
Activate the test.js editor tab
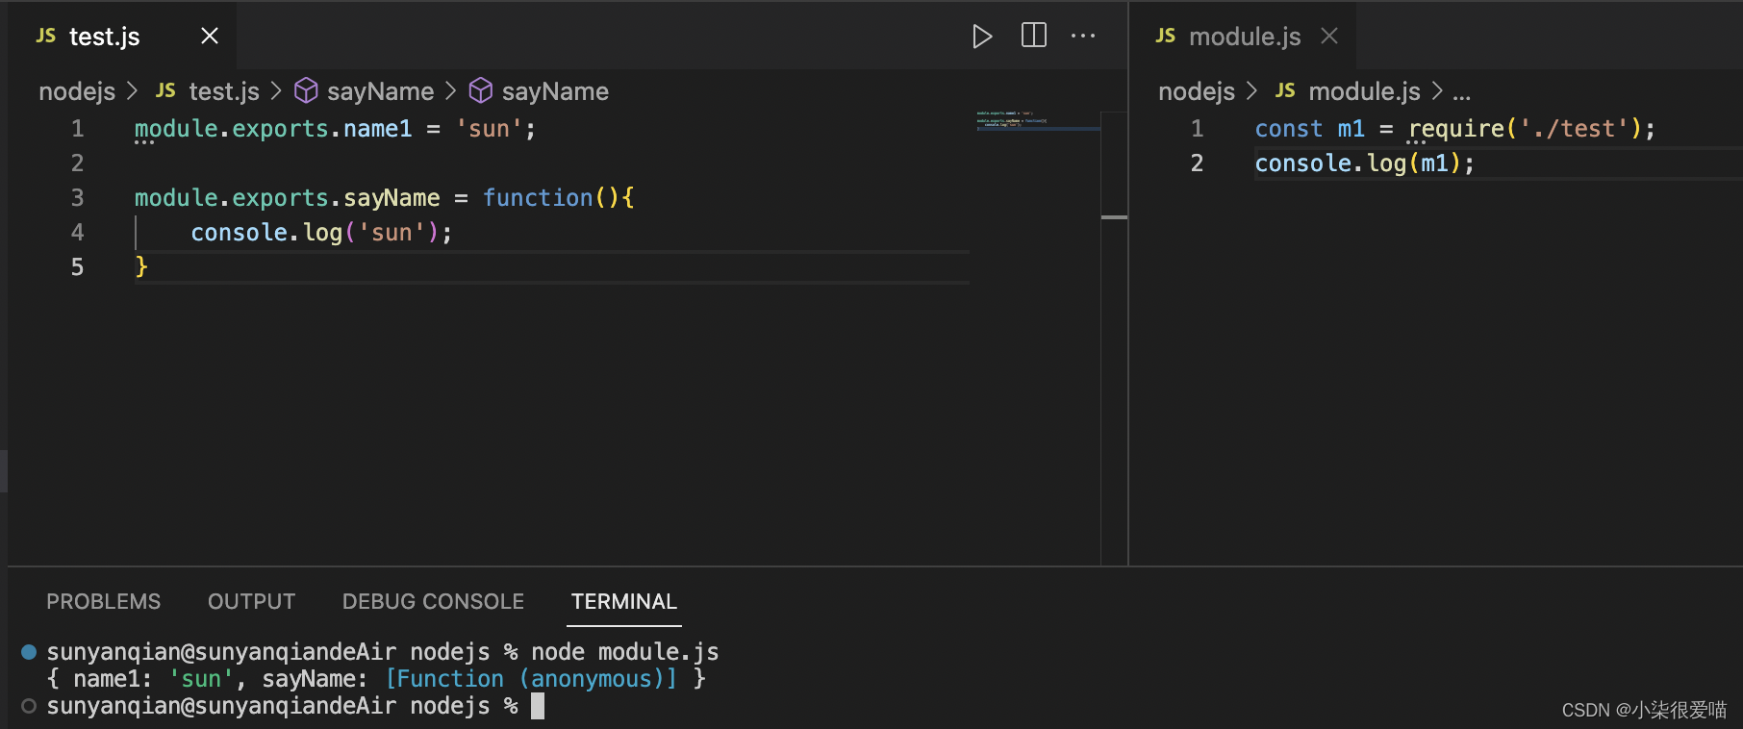[105, 37]
